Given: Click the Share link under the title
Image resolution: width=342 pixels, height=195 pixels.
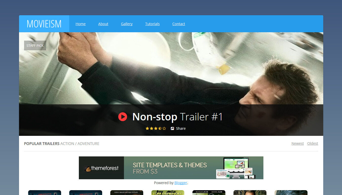Looking at the screenshot, I should (x=178, y=128).
